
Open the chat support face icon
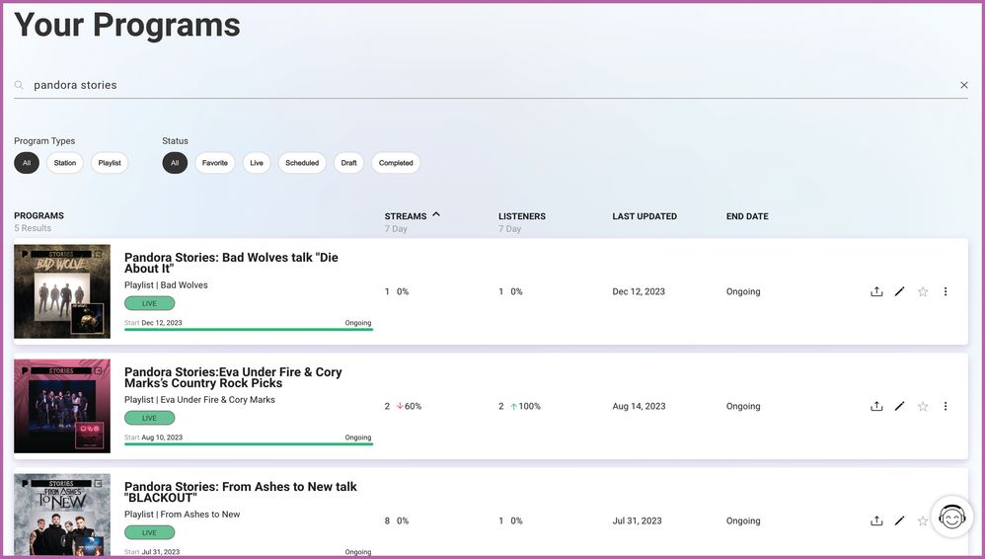tap(951, 517)
